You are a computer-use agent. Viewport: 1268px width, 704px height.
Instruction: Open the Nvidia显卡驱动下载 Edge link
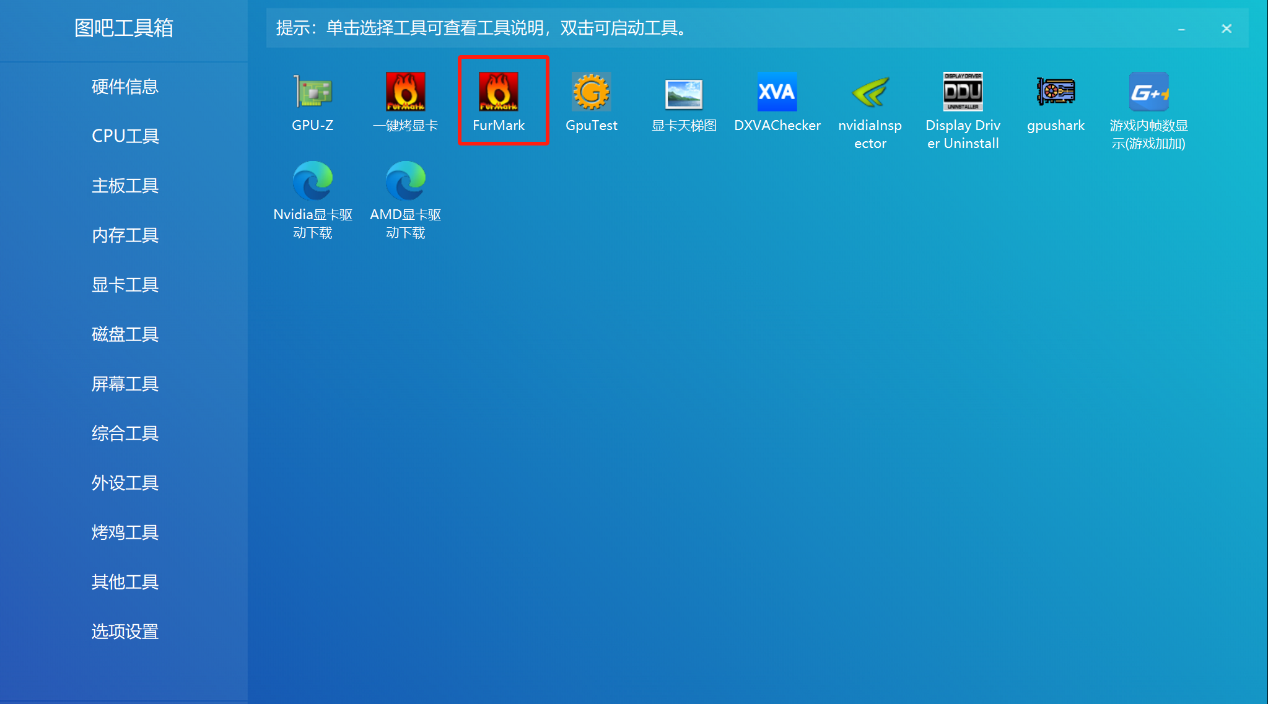(x=313, y=181)
